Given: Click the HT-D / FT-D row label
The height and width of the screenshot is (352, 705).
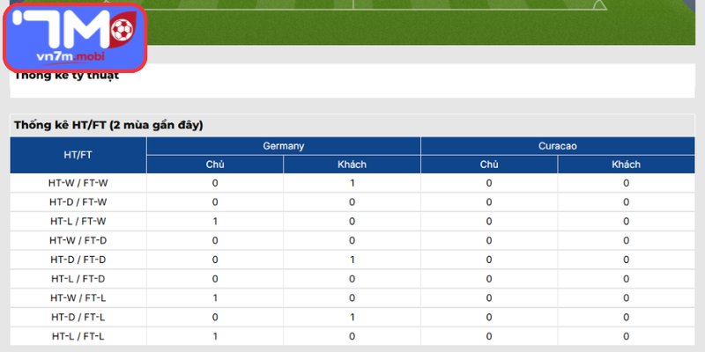Looking at the screenshot, I should click(x=78, y=260).
